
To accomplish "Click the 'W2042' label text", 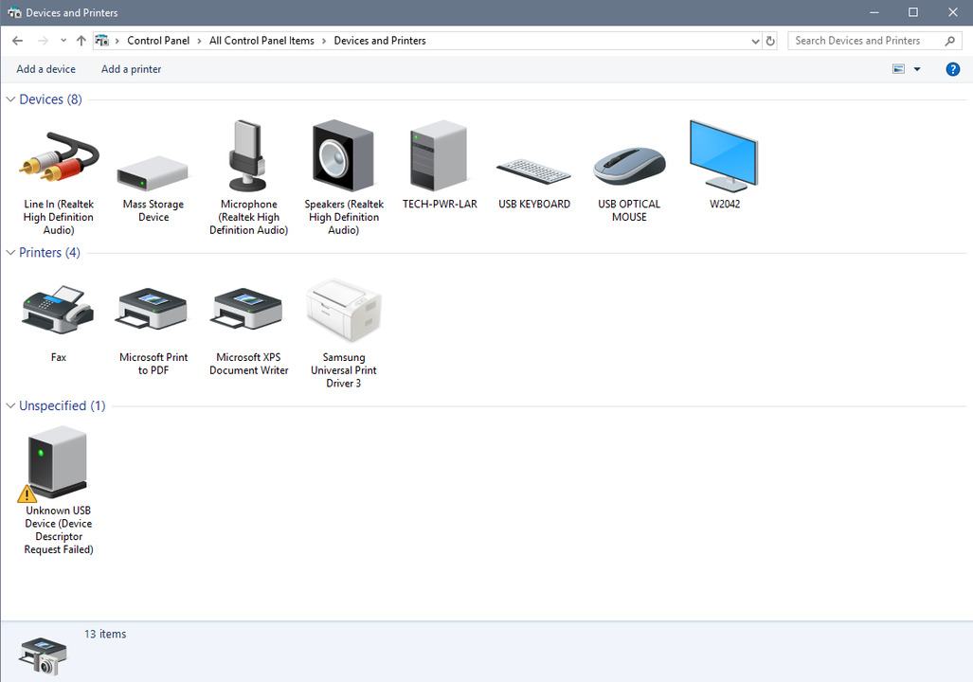I will [725, 204].
